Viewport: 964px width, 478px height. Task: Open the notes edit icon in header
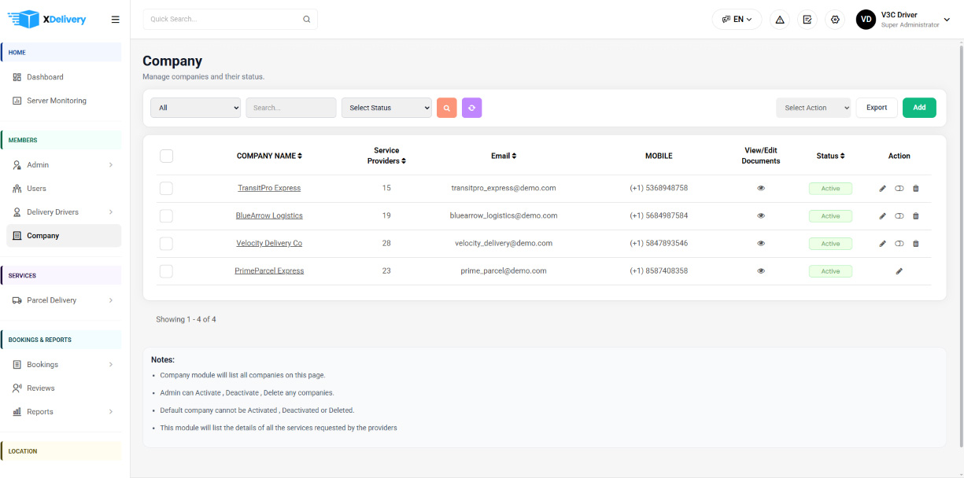[x=807, y=20]
